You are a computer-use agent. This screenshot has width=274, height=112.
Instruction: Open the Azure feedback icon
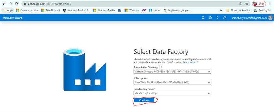tap(225, 18)
